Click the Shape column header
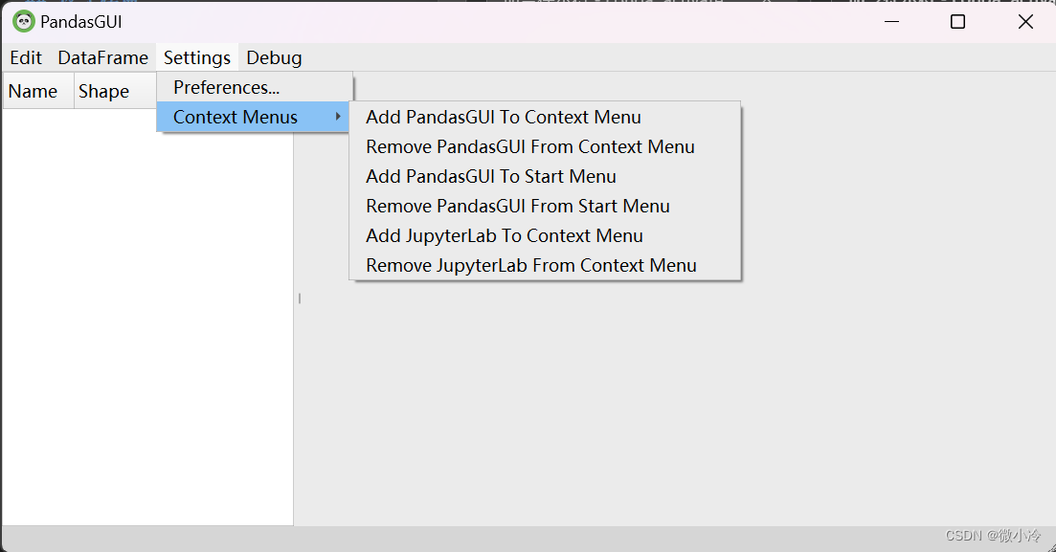 point(103,92)
